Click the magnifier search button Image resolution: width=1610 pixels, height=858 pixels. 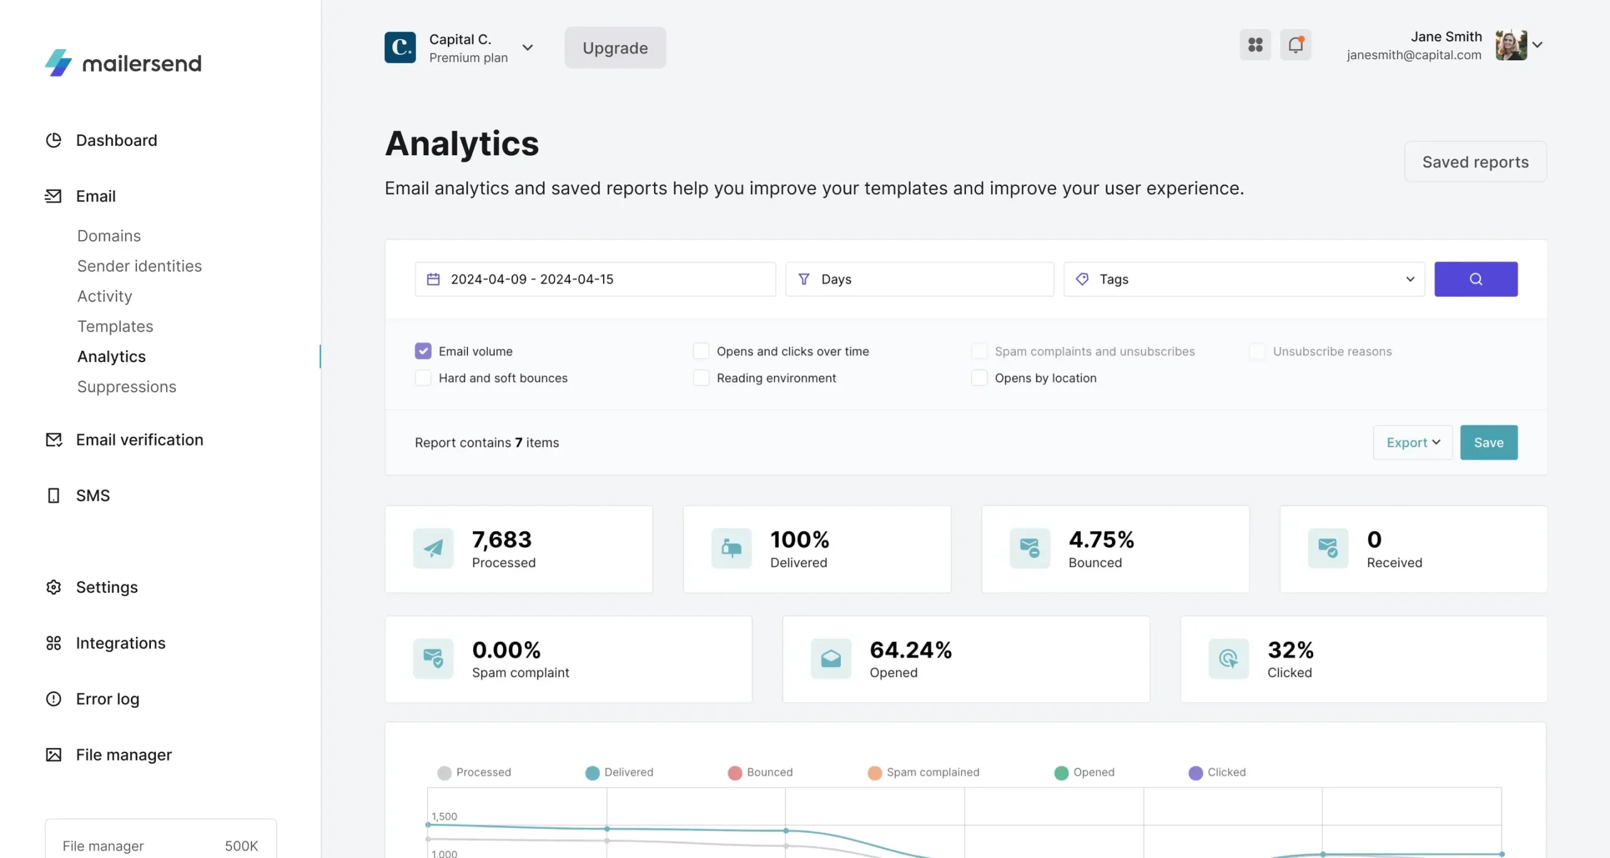point(1475,279)
